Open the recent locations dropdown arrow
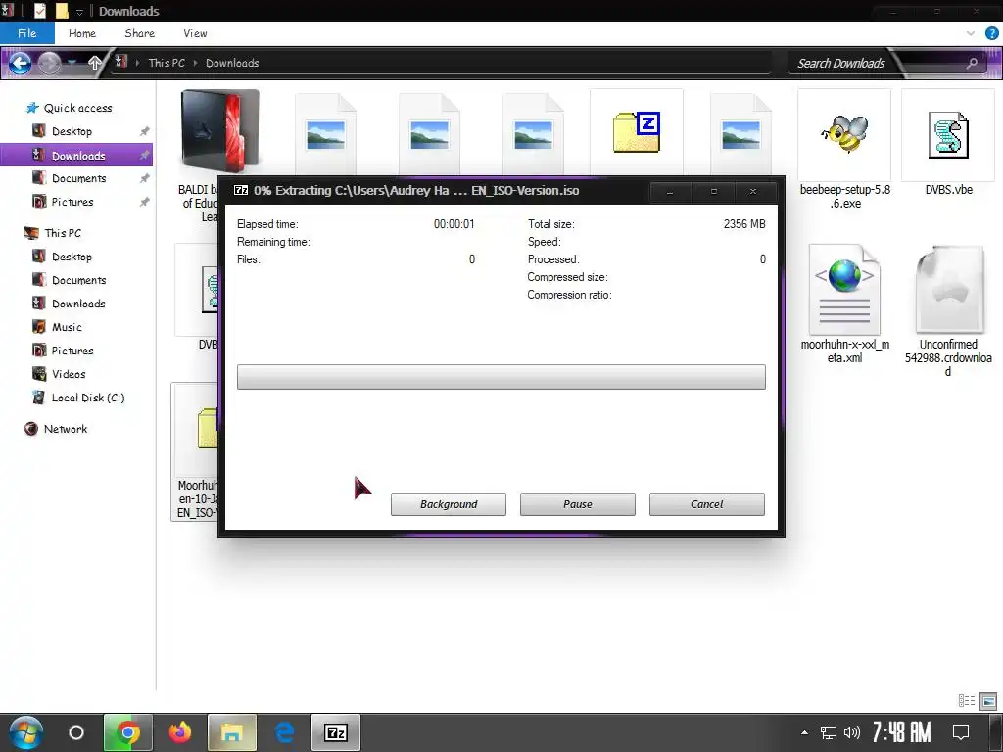1003x752 pixels. pyautogui.click(x=72, y=63)
